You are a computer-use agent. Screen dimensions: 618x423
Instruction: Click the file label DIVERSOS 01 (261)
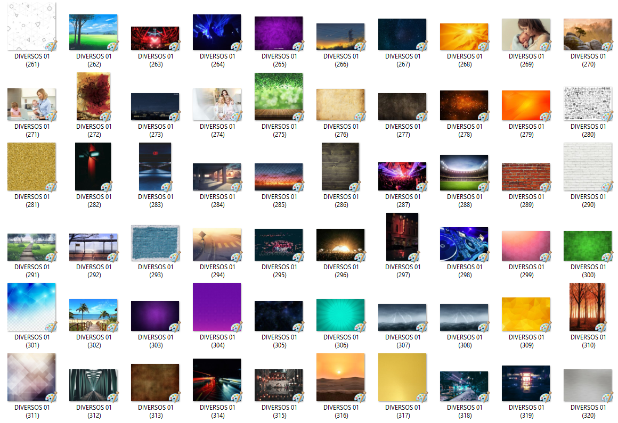click(x=32, y=60)
